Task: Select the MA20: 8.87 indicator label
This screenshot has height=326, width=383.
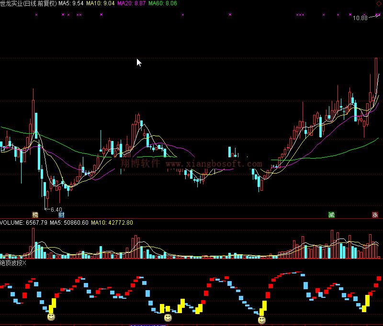Action: pos(131,3)
